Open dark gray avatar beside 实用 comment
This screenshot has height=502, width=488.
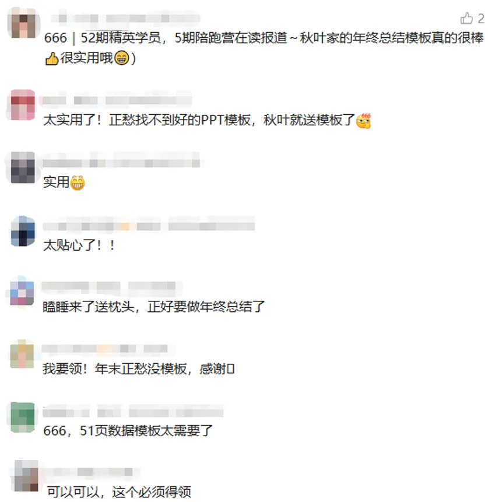[x=22, y=167]
